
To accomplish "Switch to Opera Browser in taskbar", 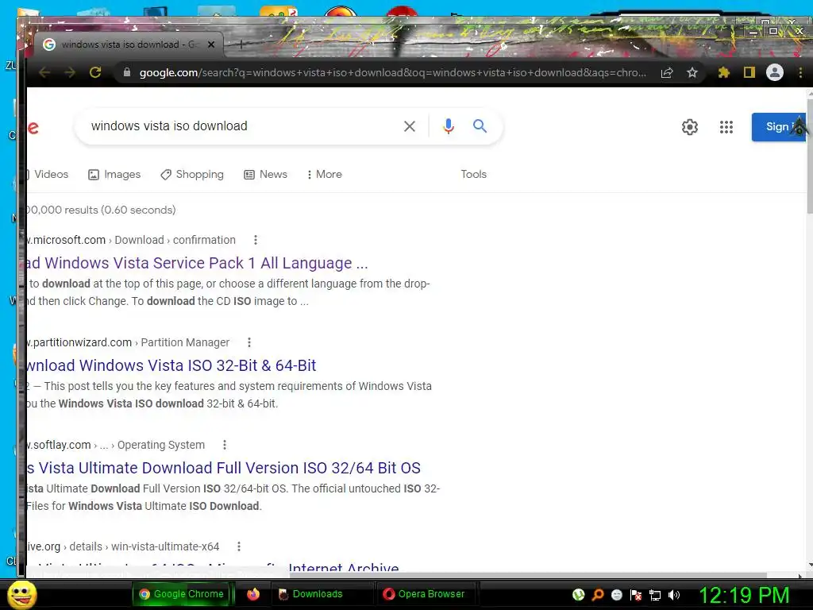I will 424,594.
